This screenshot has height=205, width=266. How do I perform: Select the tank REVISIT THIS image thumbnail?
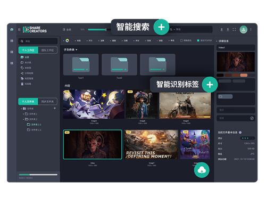[151, 144]
